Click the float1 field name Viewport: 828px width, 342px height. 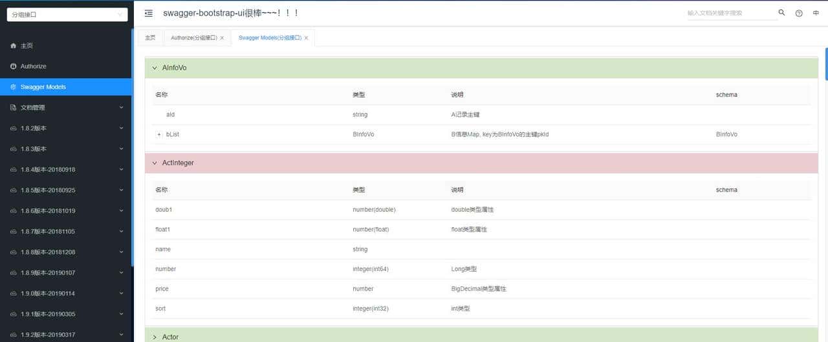click(x=163, y=229)
